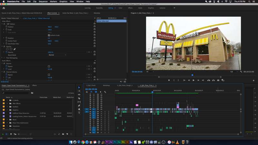The height and width of the screenshot is (145, 258).
Task: Create new search bin beside search field
Action: click(32, 93)
